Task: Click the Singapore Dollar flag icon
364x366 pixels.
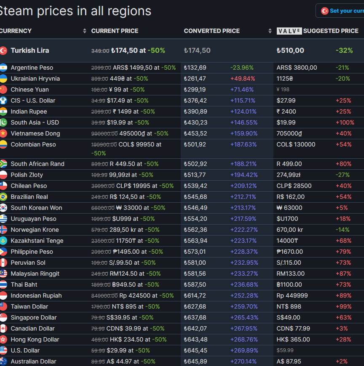Action: 3,317
